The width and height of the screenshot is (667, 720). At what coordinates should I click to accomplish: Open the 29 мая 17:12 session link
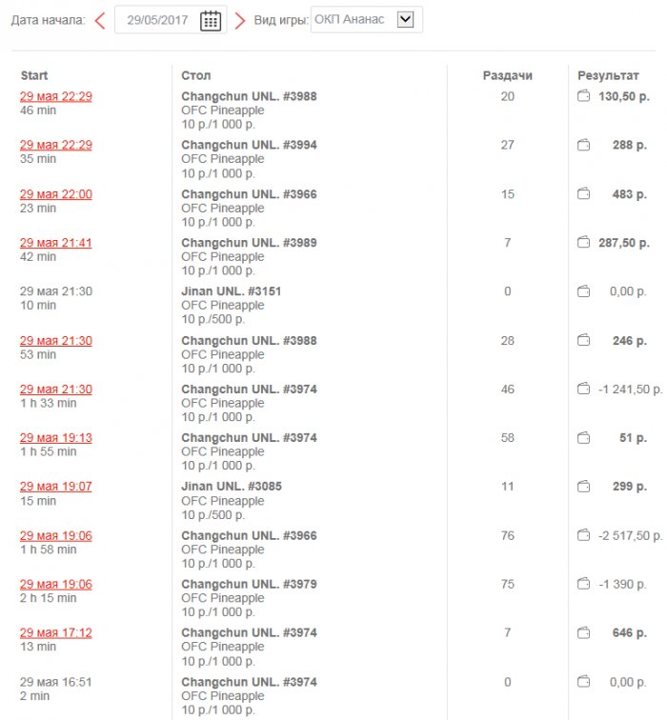tap(56, 632)
